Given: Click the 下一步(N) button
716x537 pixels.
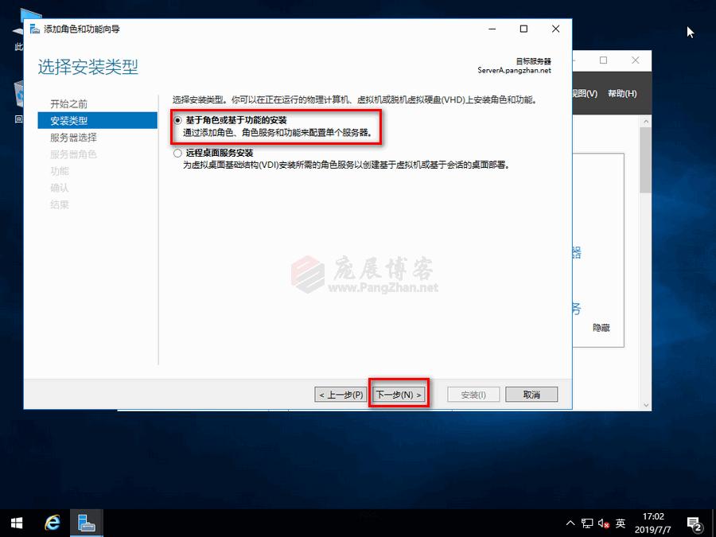Looking at the screenshot, I should coord(399,393).
